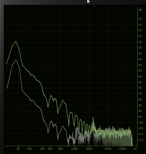The height and width of the screenshot is (154, 146).
Task: Click the 95 label on the dB scale
Action: (x=140, y=117)
